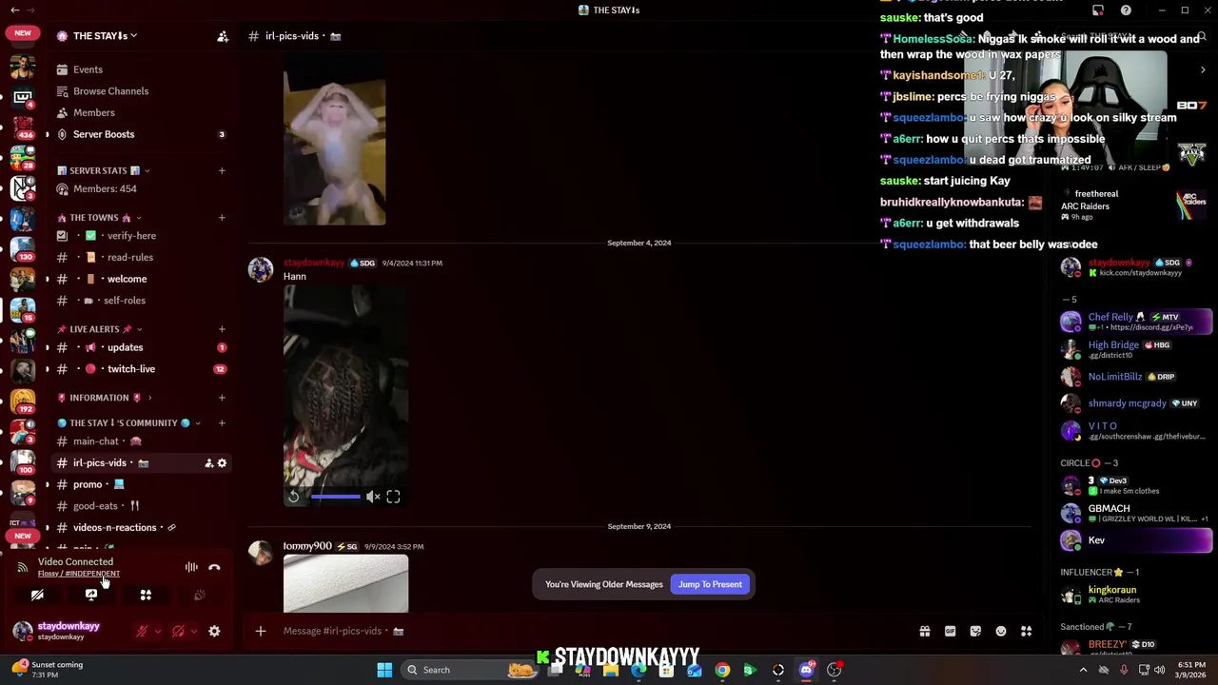
Task: Open the self-roles channel
Action: coord(124,301)
